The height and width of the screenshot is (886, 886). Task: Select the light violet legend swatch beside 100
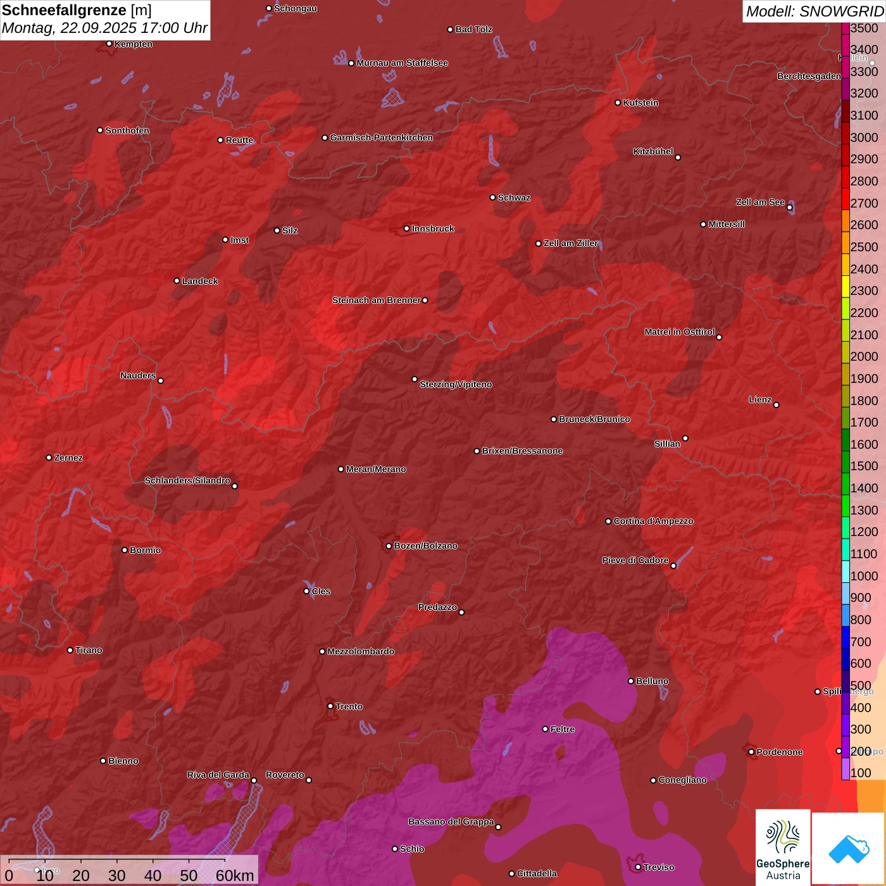[845, 769]
